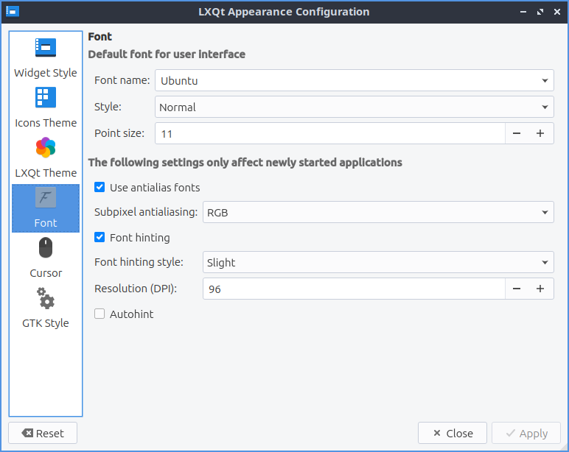Select the Font section icon

[46, 198]
